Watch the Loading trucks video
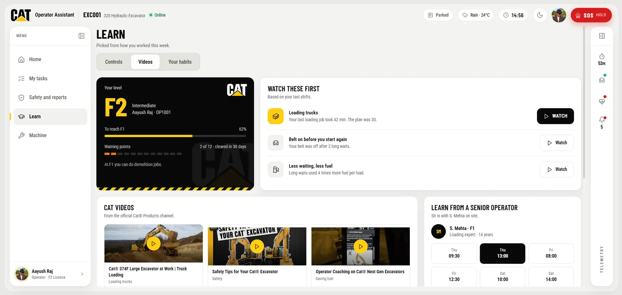The height and width of the screenshot is (295, 622). tap(555, 116)
